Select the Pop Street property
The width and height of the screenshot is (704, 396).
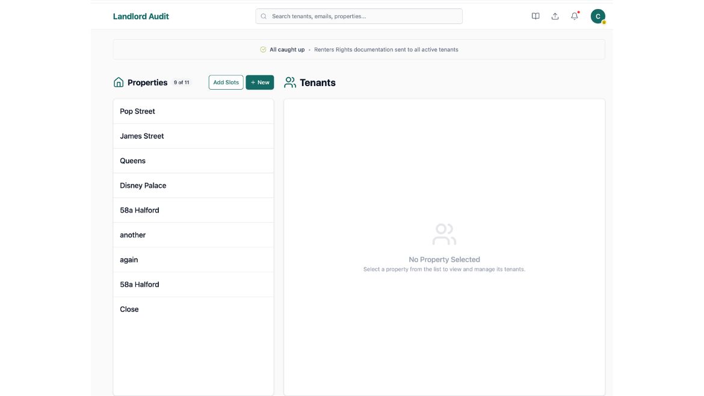click(193, 111)
